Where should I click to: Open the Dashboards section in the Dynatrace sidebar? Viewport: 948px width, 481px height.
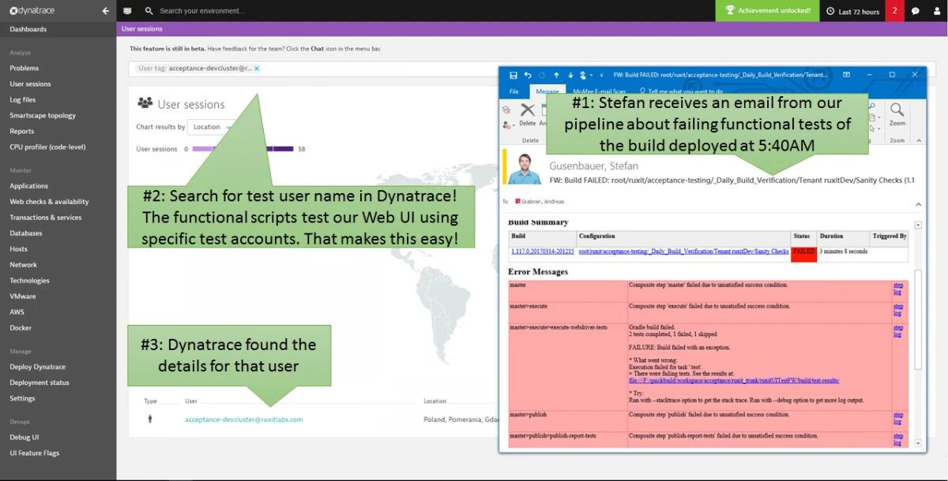29,29
